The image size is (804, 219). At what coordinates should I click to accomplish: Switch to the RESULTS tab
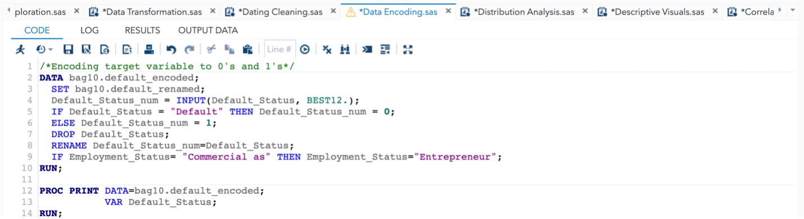click(x=142, y=31)
